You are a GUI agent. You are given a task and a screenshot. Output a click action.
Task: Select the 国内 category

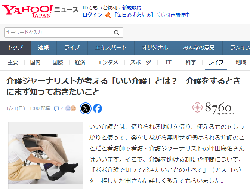(x=36, y=62)
